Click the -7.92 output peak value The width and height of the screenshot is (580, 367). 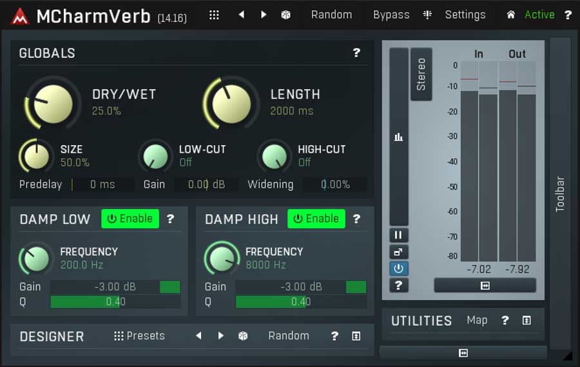coord(517,269)
